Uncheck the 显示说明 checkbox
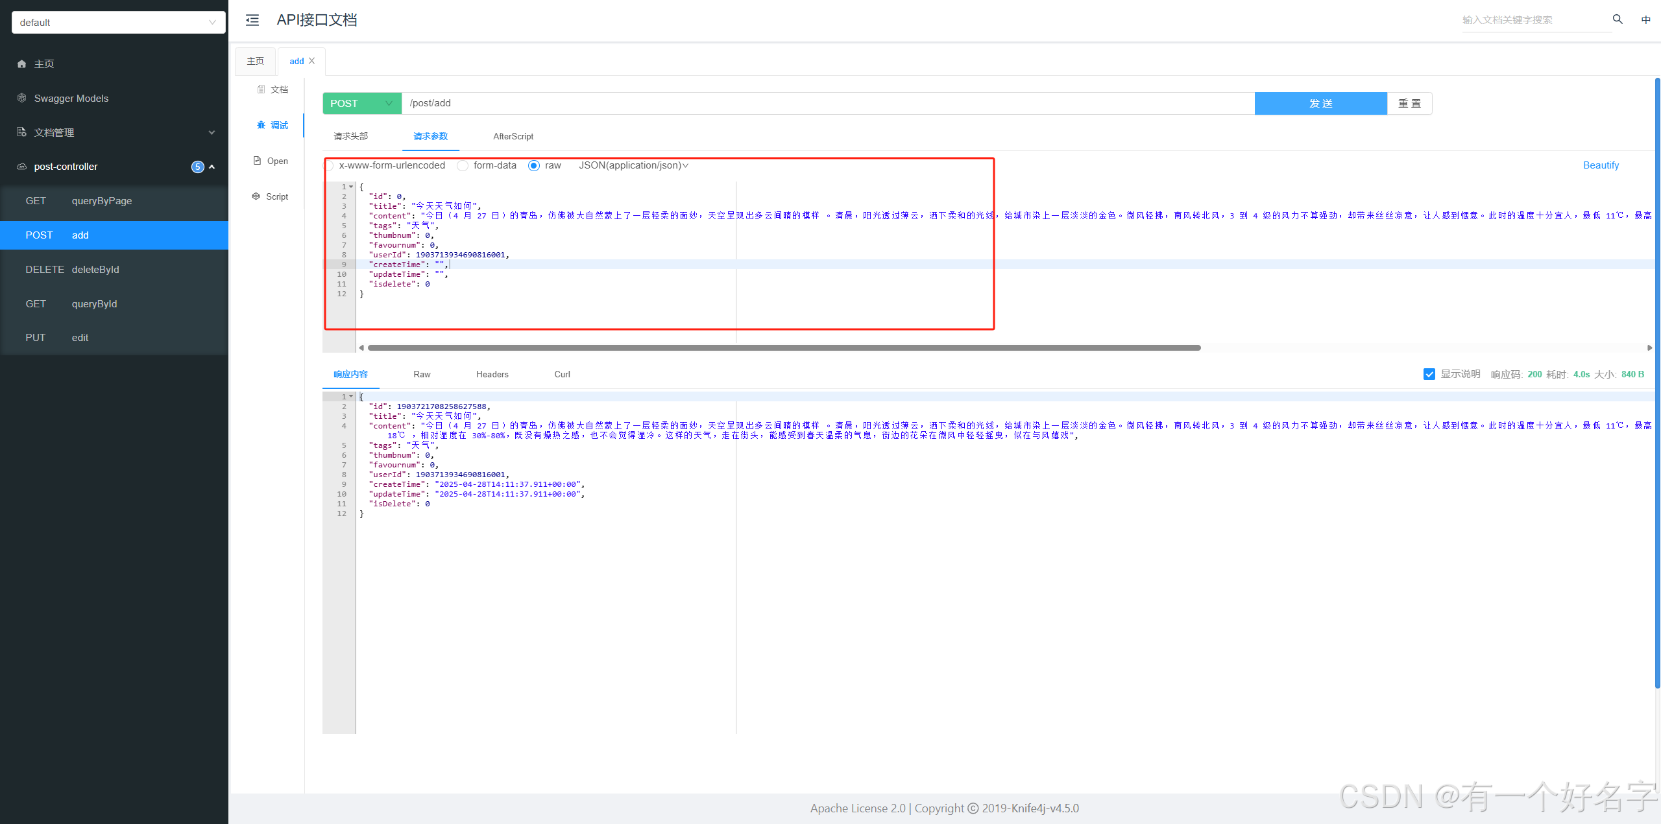The height and width of the screenshot is (824, 1661). point(1429,374)
